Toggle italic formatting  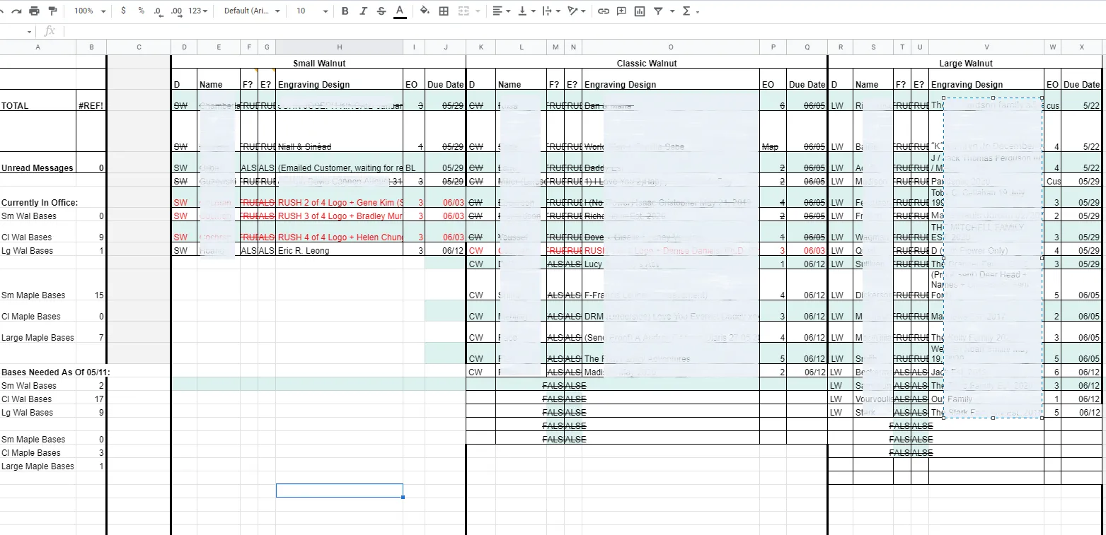point(363,11)
